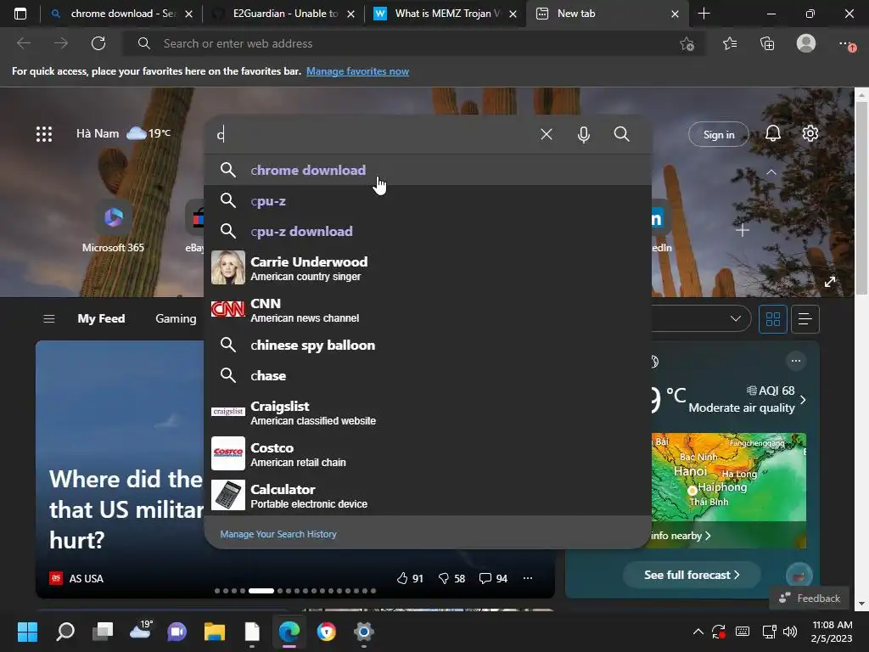Choose Costco suggestion
The height and width of the screenshot is (652, 869).
coord(428,453)
